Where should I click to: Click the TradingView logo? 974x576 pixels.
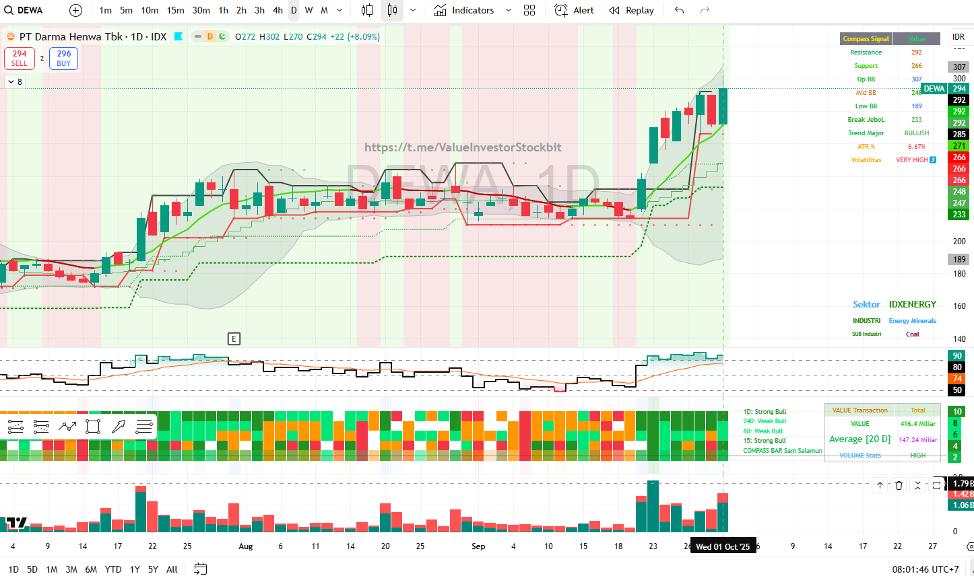[17, 522]
